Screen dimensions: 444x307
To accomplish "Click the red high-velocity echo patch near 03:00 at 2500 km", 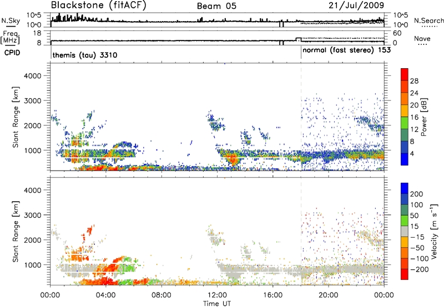I will (x=89, y=231).
